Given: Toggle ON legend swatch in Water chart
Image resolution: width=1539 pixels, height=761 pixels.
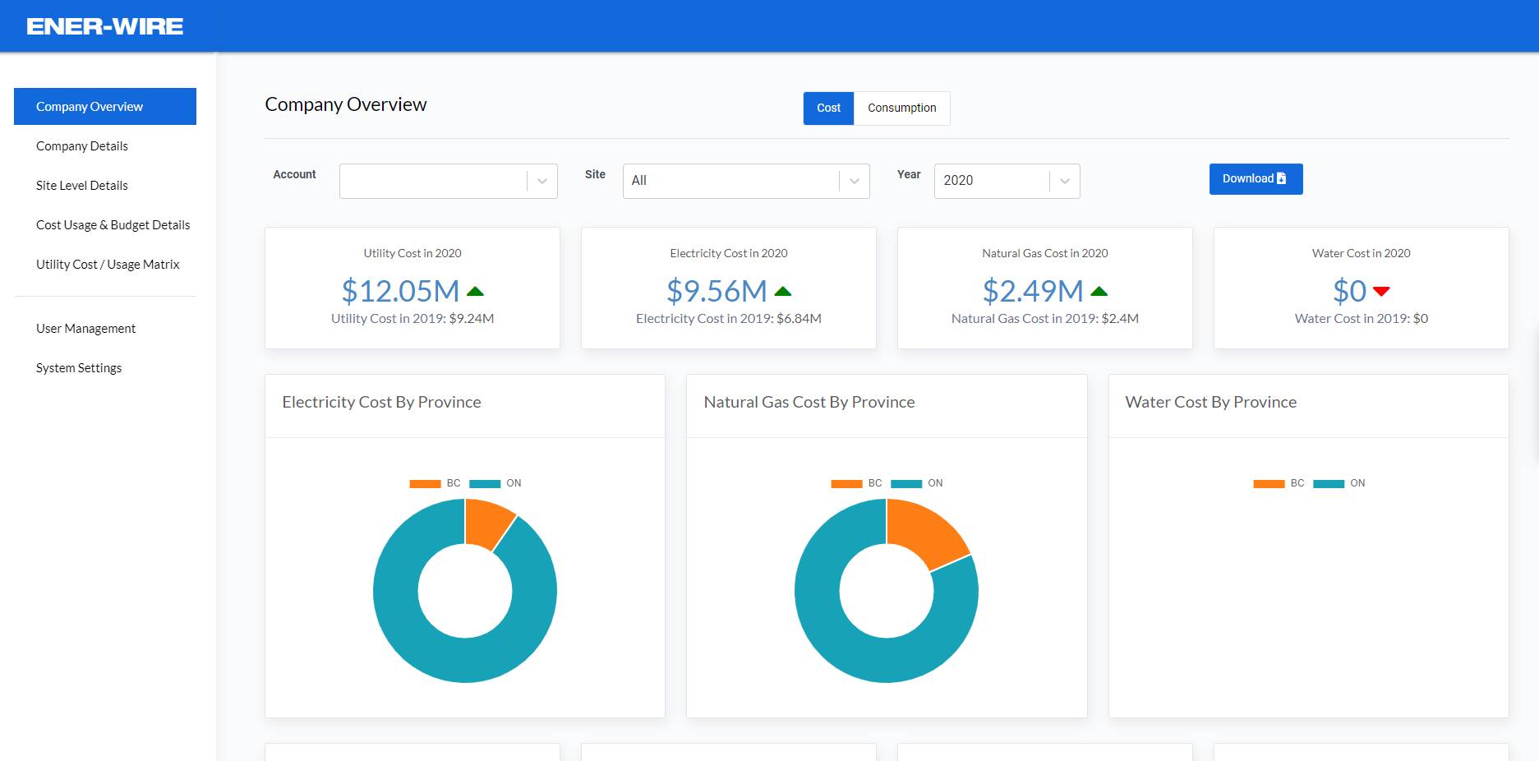Looking at the screenshot, I should 1329,483.
